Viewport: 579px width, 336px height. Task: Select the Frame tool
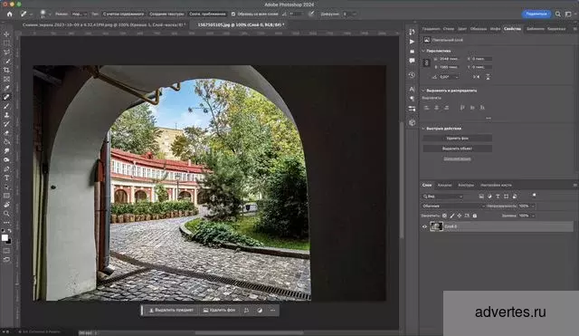(6, 79)
